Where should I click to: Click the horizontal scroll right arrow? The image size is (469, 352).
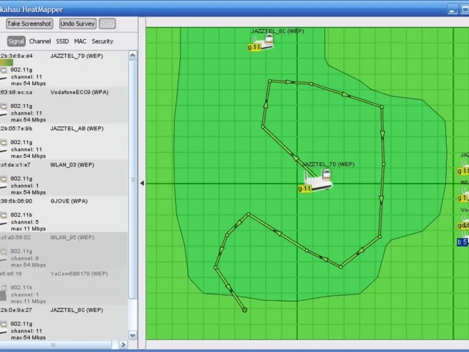click(x=123, y=345)
